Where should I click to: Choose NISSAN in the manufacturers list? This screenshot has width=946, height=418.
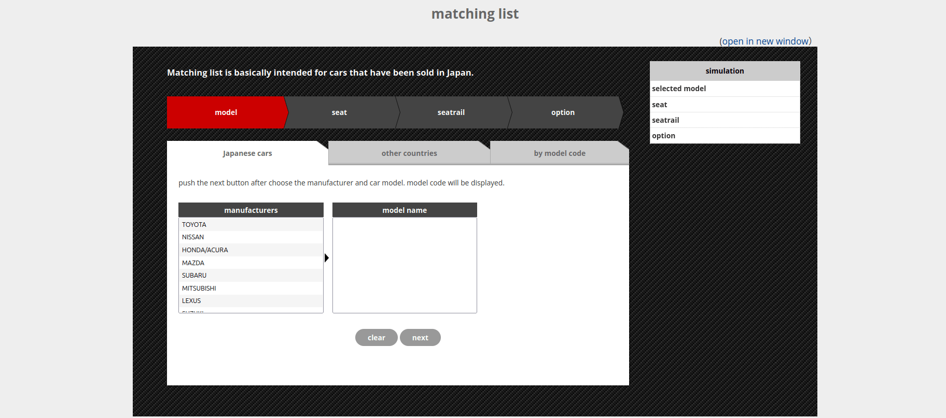coord(193,237)
